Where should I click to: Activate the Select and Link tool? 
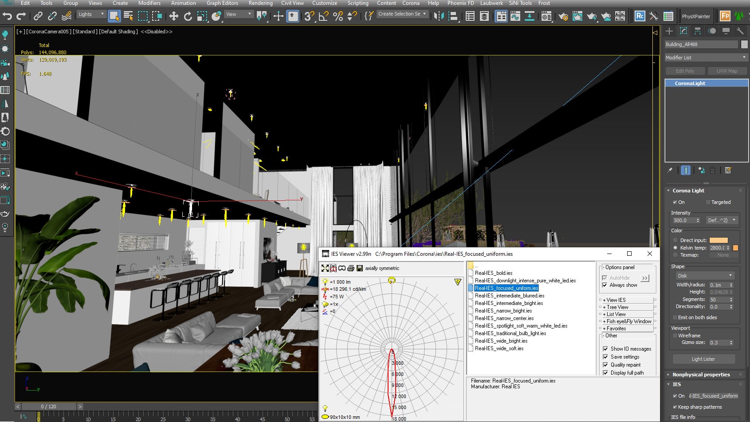(x=38, y=16)
